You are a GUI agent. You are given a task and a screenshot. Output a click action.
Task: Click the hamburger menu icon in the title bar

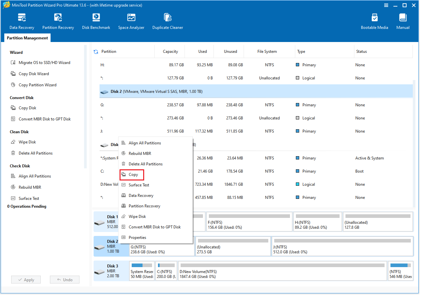386,5
